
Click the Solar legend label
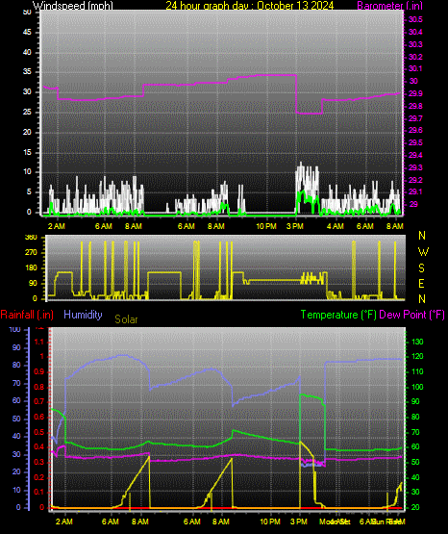pyautogui.click(x=126, y=319)
